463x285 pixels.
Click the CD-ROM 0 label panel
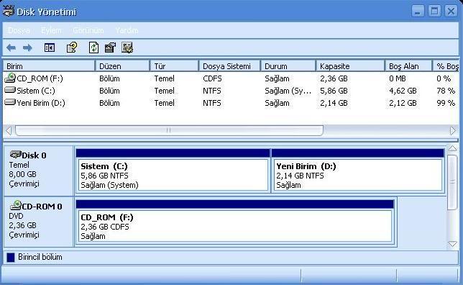(x=38, y=222)
